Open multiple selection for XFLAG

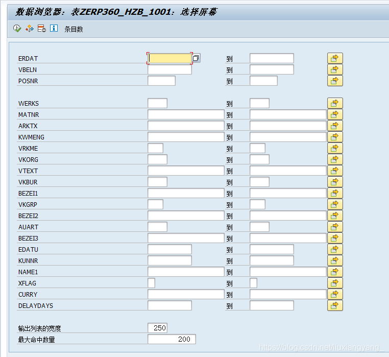point(335,283)
